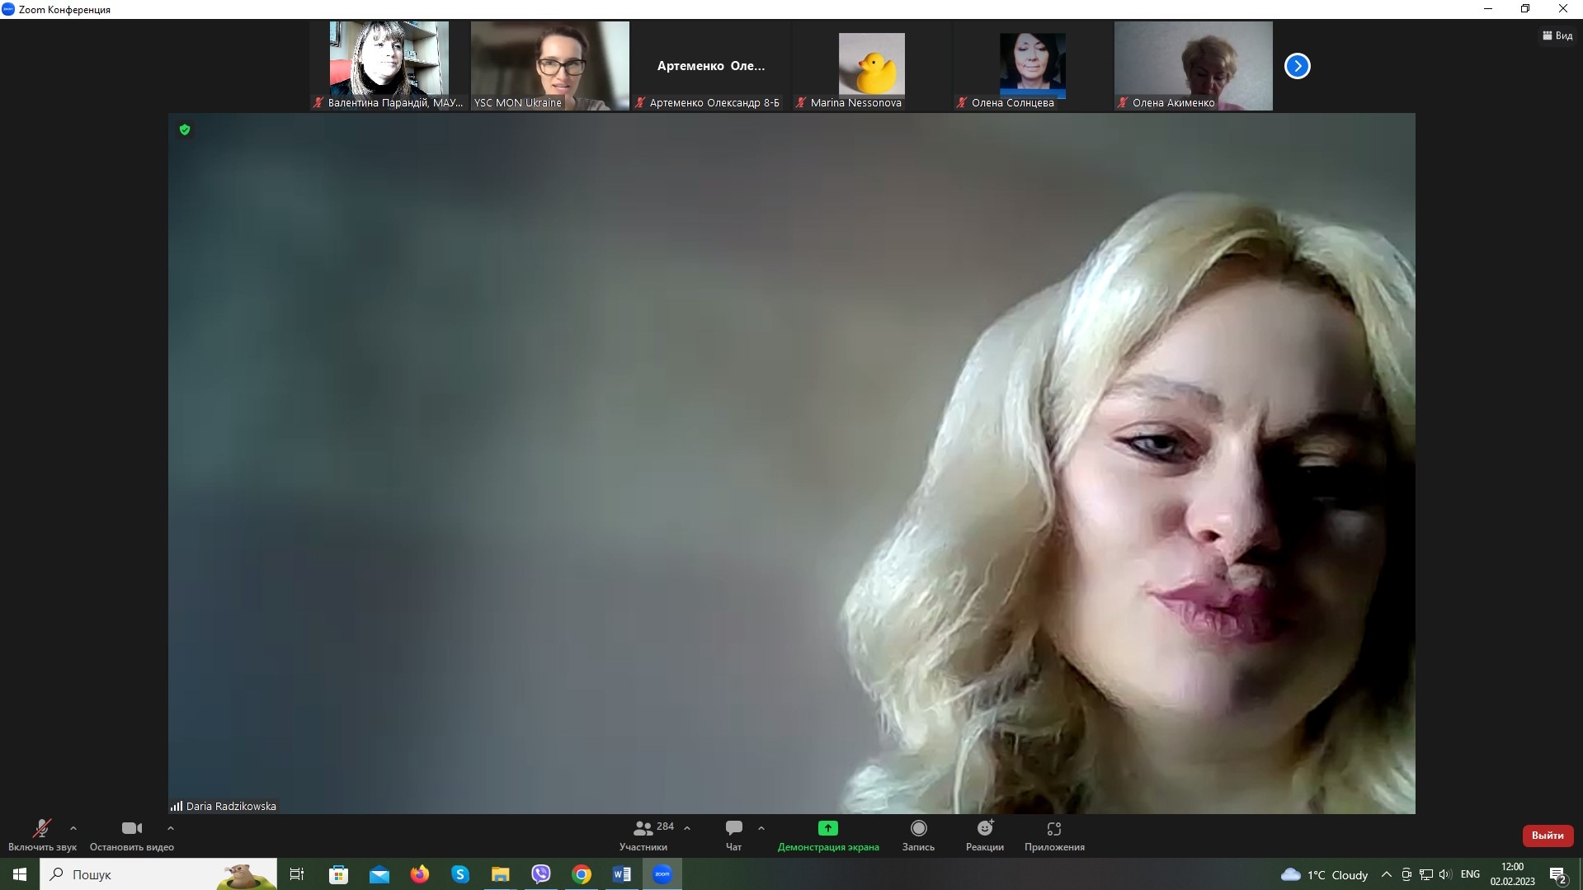This screenshot has height=890, width=1583.
Task: Expand the audio settings arrow beside the microphone
Action: pos(73,828)
